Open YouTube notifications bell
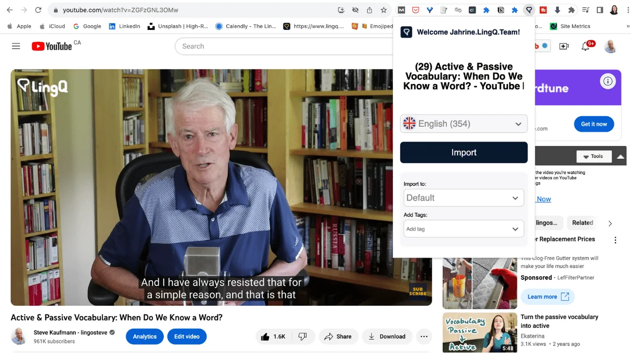Image resolution: width=631 pixels, height=354 pixels. [586, 46]
